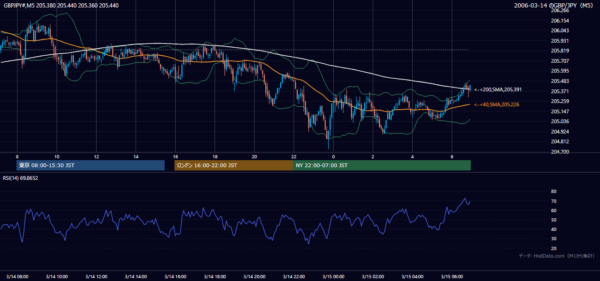Screen dimensions: 600x281
Task: Click the RSI(14) 69.8652 indicator label
Action: [x=21, y=178]
